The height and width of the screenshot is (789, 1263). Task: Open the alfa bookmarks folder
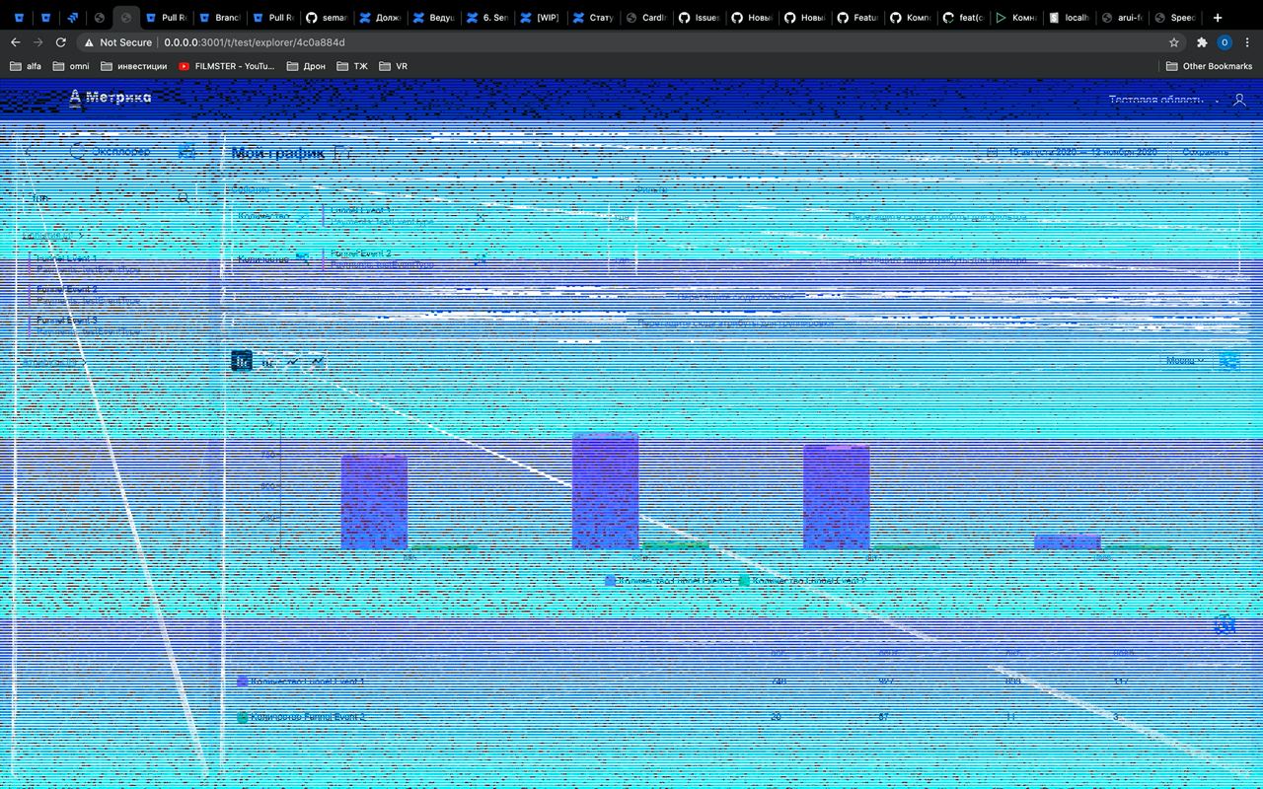click(x=27, y=66)
